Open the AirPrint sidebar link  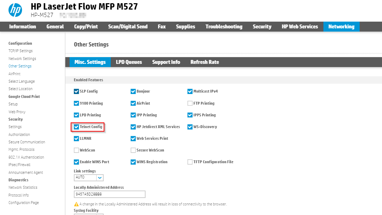tap(15, 74)
